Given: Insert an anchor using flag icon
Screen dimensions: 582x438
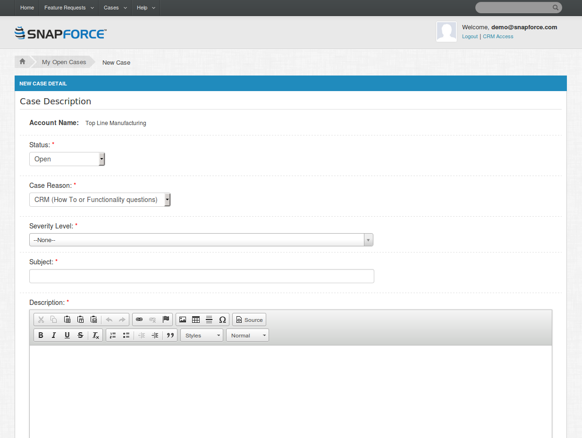Looking at the screenshot, I should pos(166,320).
